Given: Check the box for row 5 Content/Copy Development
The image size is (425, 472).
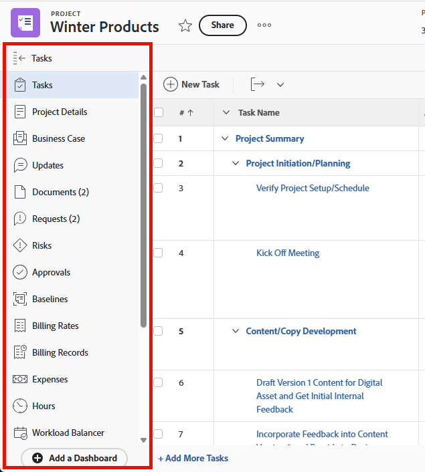Looking at the screenshot, I should click(x=158, y=331).
